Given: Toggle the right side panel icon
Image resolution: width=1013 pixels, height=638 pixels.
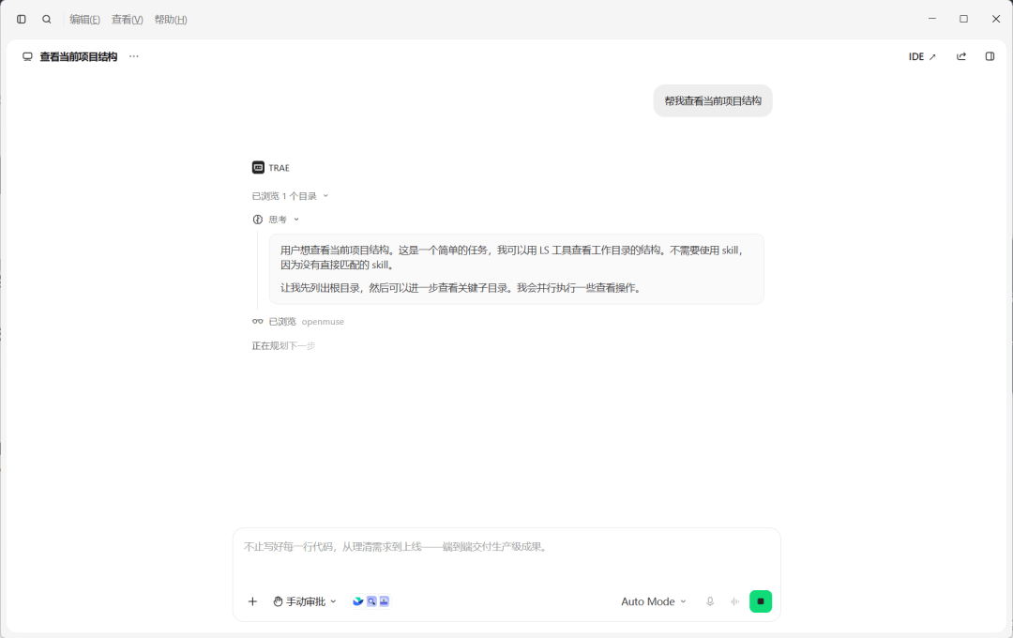Looking at the screenshot, I should tap(990, 57).
